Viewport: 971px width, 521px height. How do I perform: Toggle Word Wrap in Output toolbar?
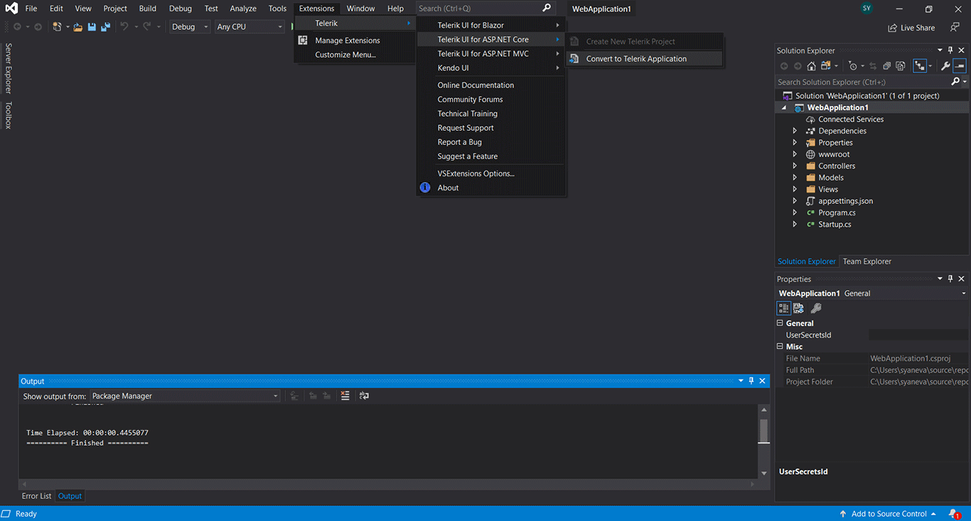pyautogui.click(x=364, y=396)
